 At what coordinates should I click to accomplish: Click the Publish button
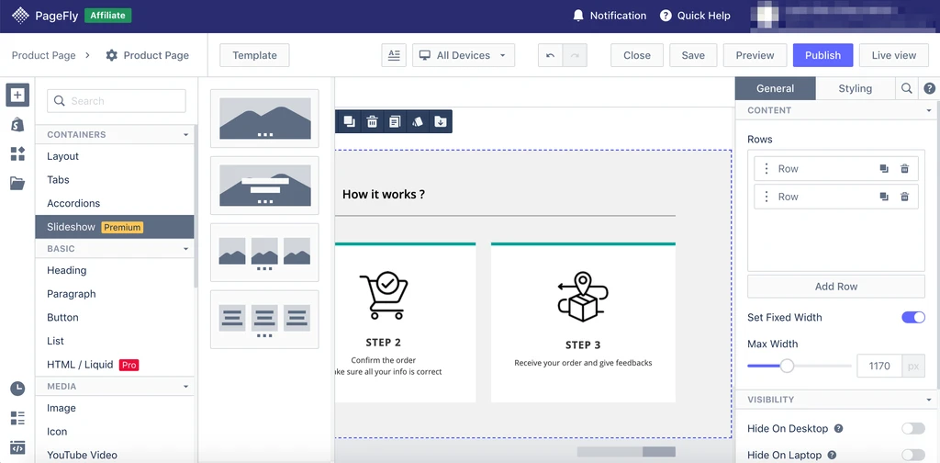pyautogui.click(x=822, y=55)
